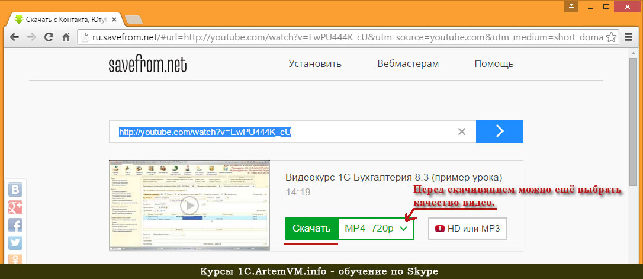
Task: Open the Помощь help page
Action: pos(494,64)
